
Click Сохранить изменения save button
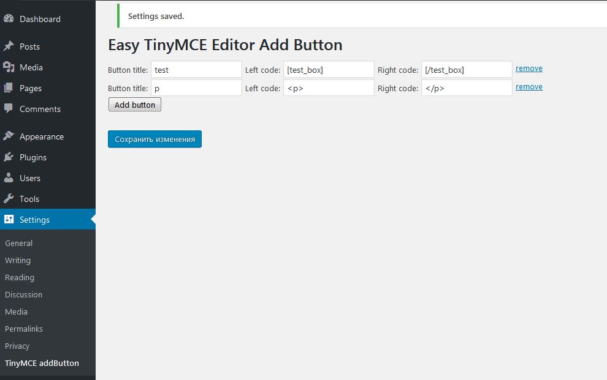155,139
